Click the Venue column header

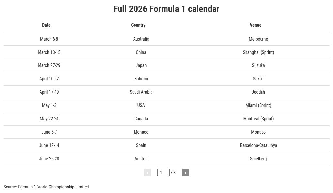click(255, 25)
